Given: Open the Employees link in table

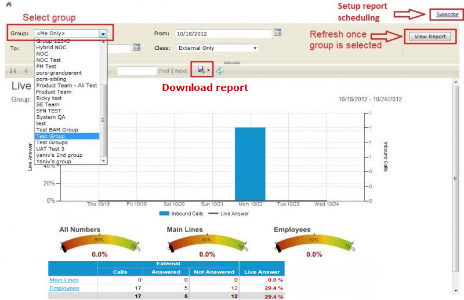Looking at the screenshot, I should pos(64,288).
